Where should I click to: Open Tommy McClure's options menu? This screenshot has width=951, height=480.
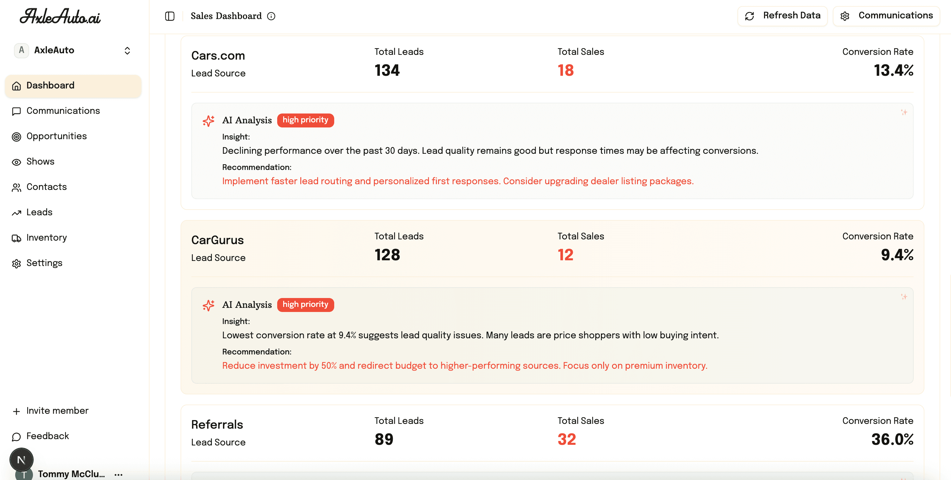point(118,474)
